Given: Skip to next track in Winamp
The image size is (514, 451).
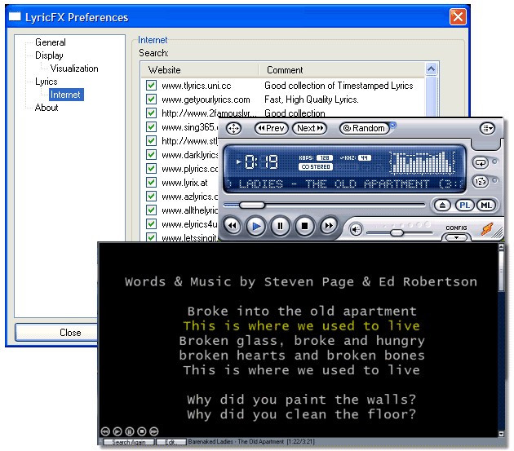Looking at the screenshot, I should pyautogui.click(x=329, y=225).
